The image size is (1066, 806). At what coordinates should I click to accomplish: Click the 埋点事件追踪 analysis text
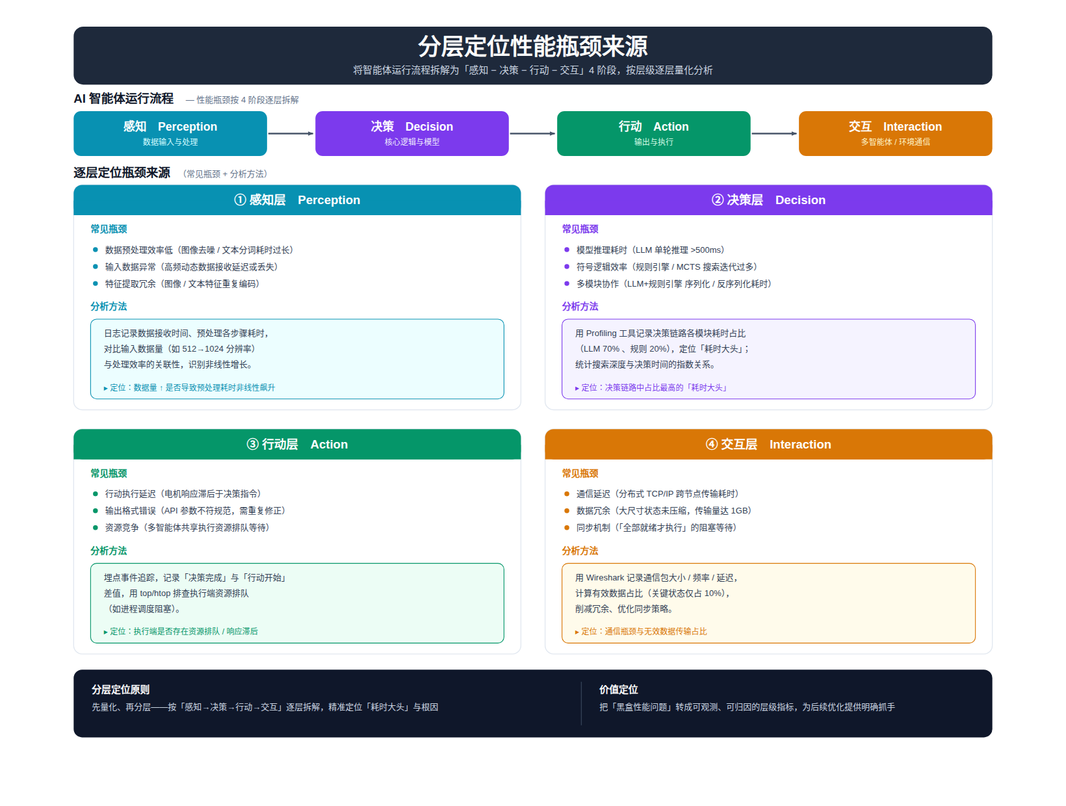(196, 593)
